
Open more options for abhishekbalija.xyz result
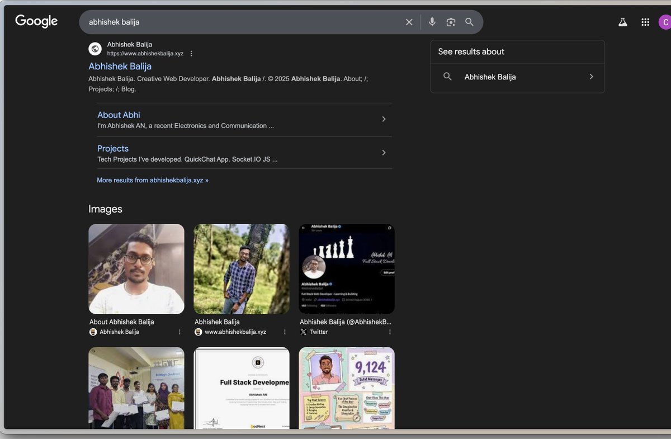click(x=191, y=54)
